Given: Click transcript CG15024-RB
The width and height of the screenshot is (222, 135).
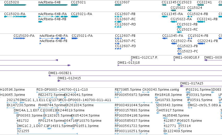Looking at the screenshot, I should pyautogui.click(x=198, y=14).
